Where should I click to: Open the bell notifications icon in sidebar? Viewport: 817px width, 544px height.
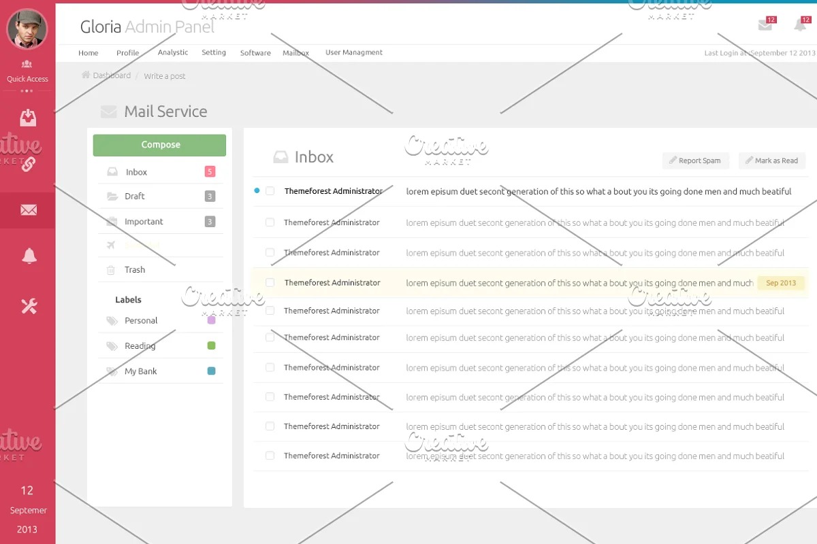click(29, 256)
